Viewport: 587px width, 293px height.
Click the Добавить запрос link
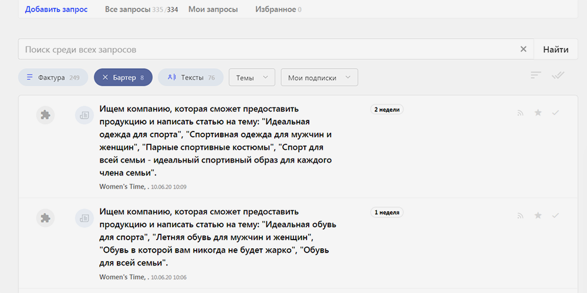pyautogui.click(x=56, y=9)
